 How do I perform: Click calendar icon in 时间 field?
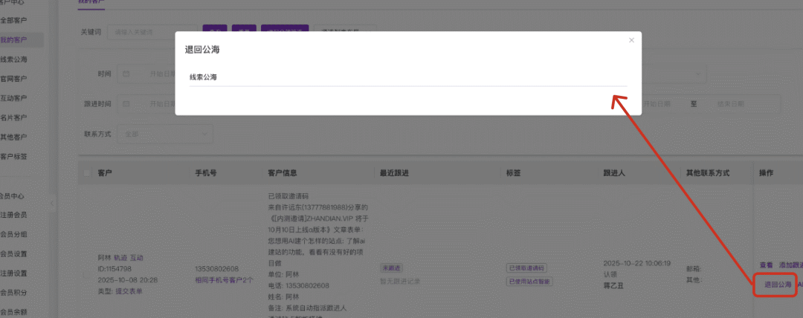(x=126, y=74)
